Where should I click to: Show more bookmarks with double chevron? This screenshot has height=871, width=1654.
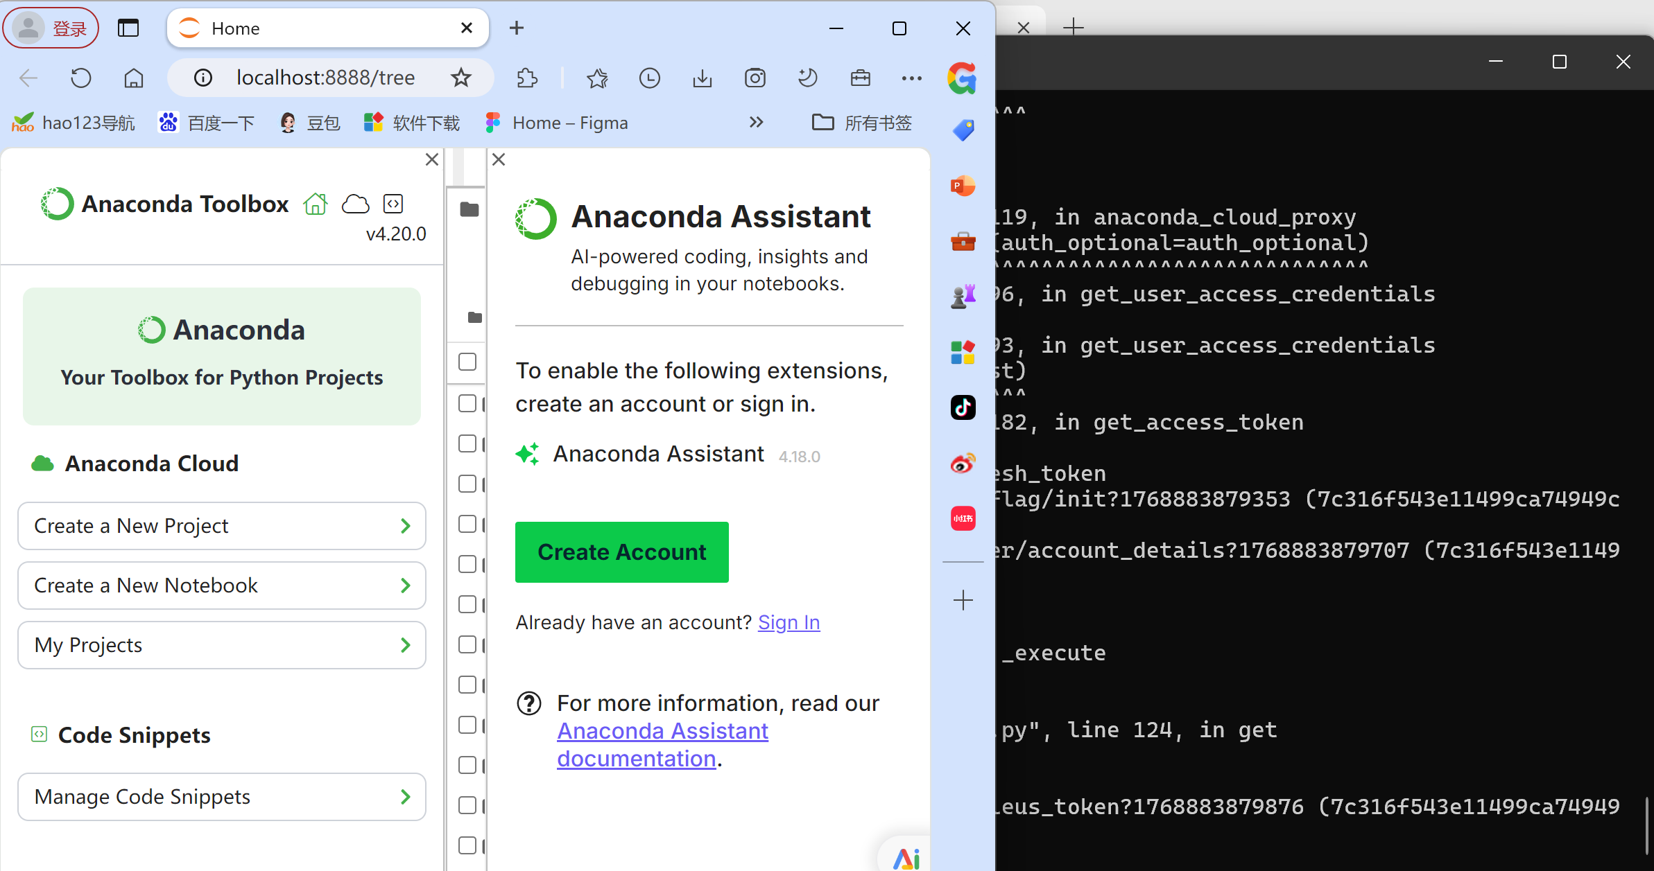tap(756, 123)
